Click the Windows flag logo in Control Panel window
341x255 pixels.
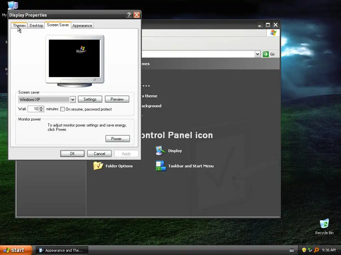(273, 33)
